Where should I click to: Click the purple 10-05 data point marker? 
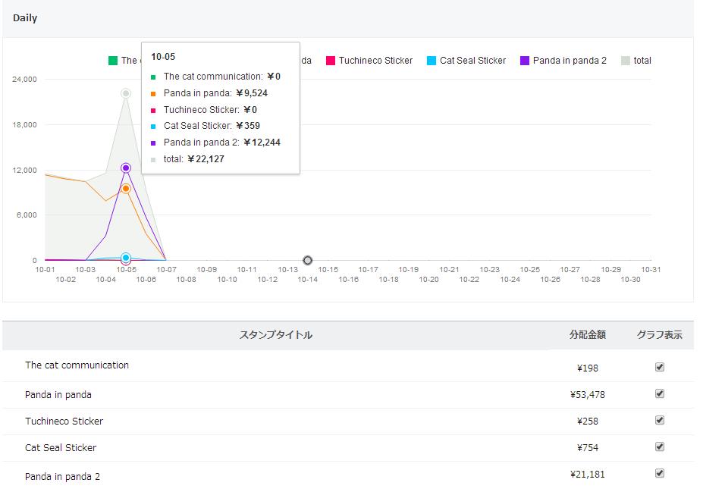126,168
